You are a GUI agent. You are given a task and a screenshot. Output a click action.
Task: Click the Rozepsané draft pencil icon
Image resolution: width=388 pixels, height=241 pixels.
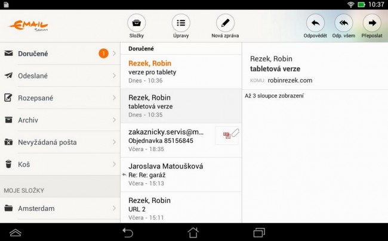(8, 98)
